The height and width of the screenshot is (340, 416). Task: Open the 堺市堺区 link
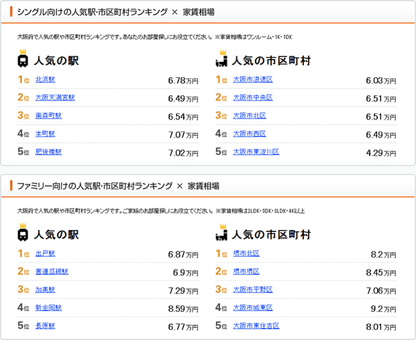(246, 272)
